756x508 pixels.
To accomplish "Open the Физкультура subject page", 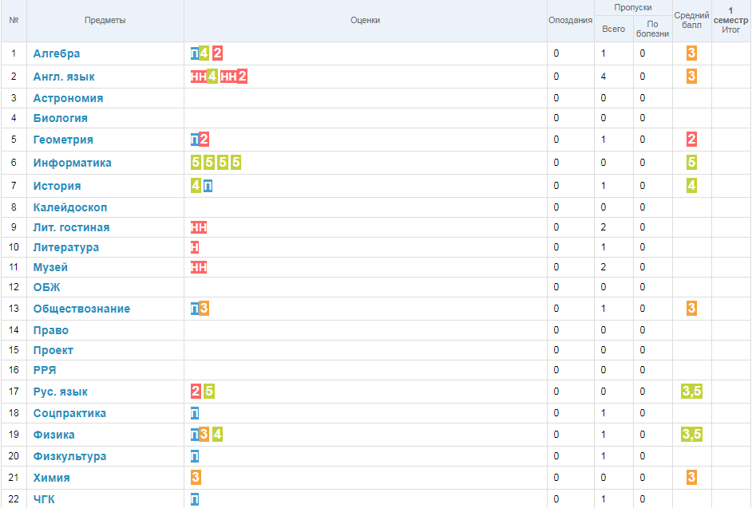I will pos(69,456).
